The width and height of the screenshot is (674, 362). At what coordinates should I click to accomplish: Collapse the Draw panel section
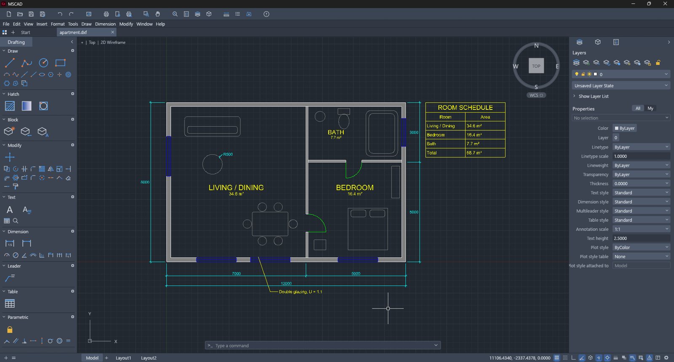pyautogui.click(x=4, y=51)
